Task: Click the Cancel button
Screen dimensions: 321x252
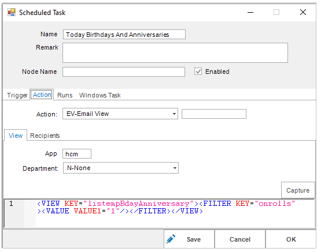Action: pyautogui.click(x=240, y=239)
